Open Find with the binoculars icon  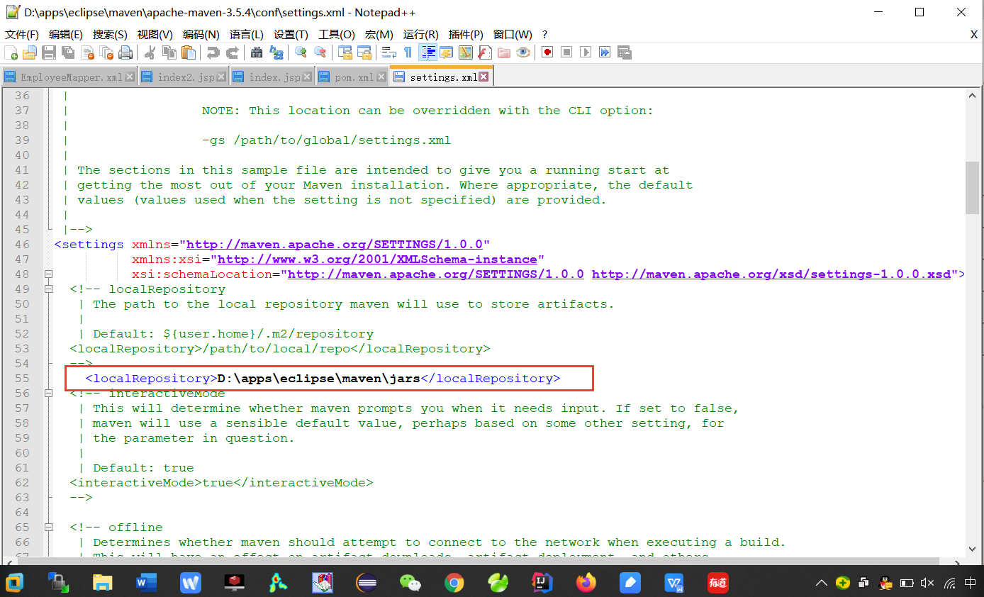257,52
